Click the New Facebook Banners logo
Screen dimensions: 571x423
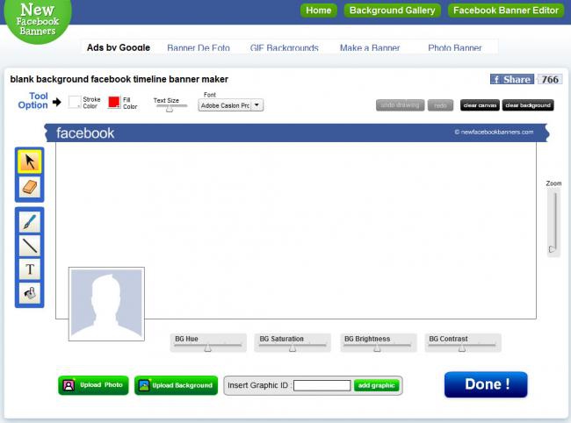tap(38, 20)
